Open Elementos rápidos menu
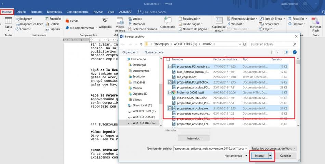325x164 pixels. (x=242, y=19)
